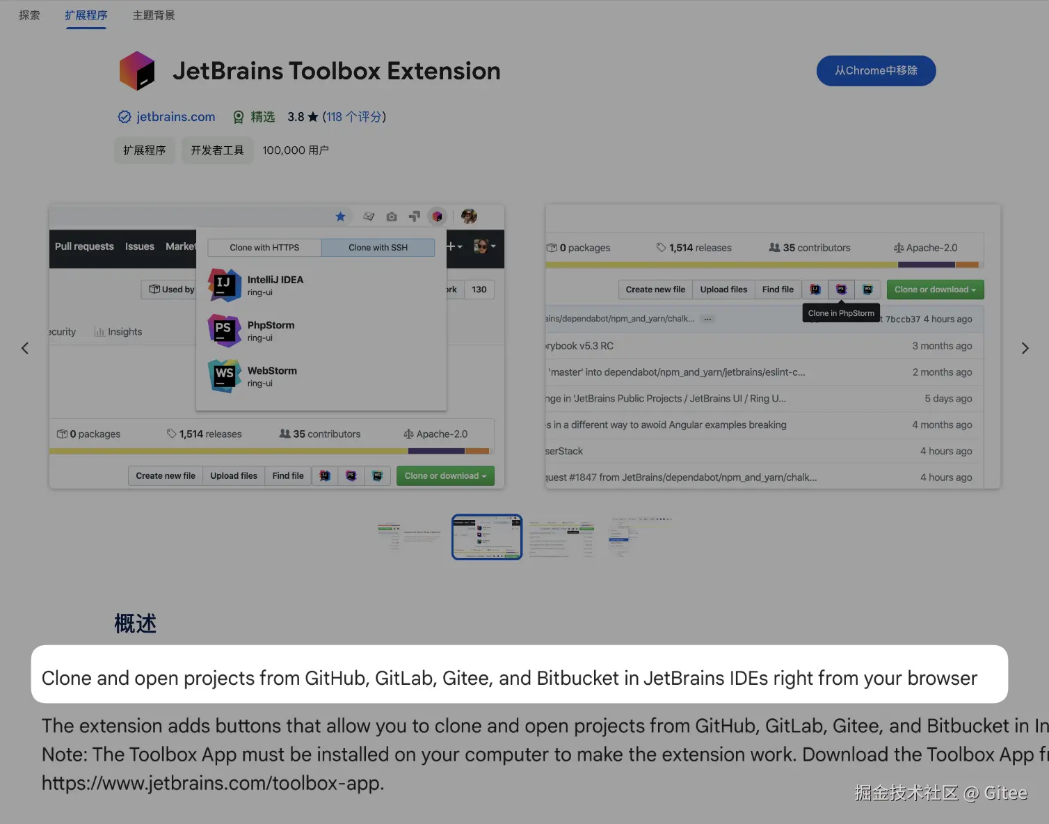This screenshot has height=824, width=1049.
Task: Click the small WebStorm icon near Clone or download
Action: pos(378,475)
